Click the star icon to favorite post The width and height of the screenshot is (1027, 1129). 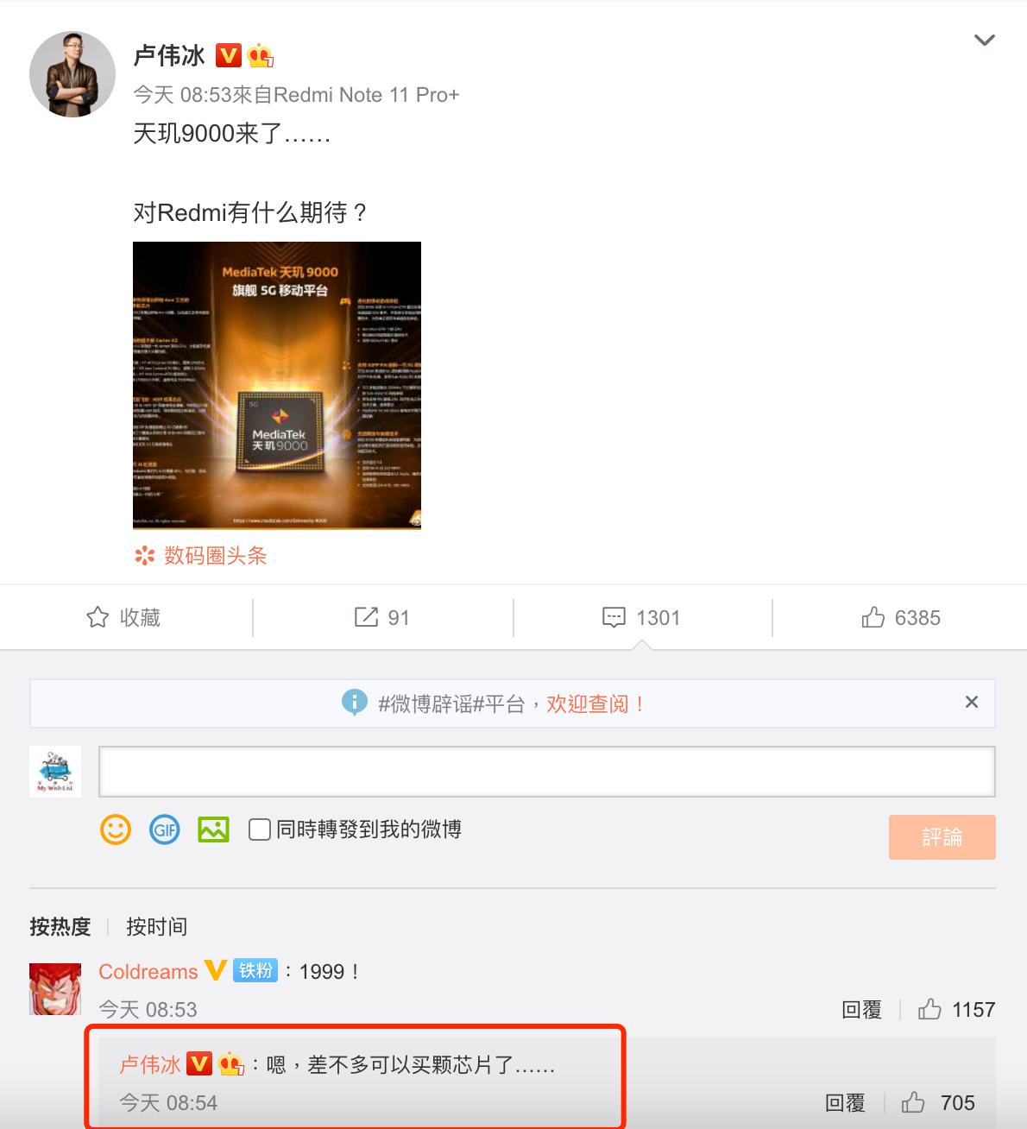pyautogui.click(x=98, y=617)
